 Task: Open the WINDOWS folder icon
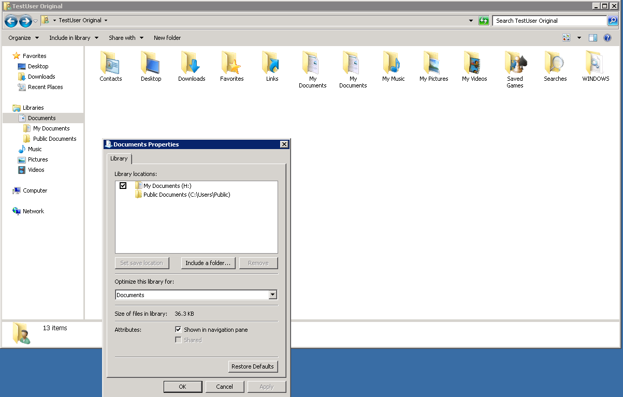[596, 63]
